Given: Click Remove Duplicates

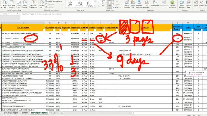Looking at the screenshot, I should click(x=139, y=4).
